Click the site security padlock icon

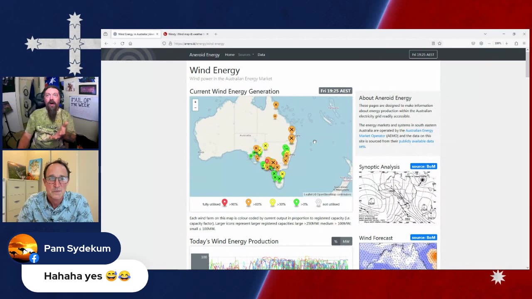click(x=170, y=44)
